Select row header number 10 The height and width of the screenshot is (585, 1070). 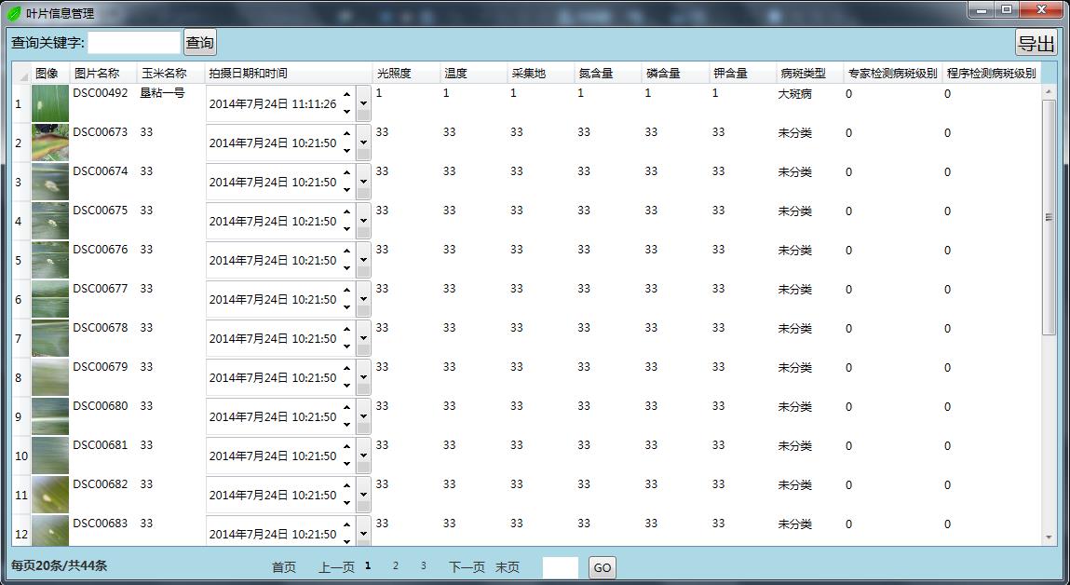(21, 456)
